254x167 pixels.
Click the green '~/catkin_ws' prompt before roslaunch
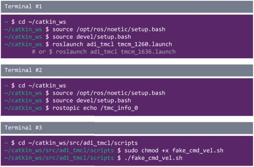(x=23, y=44)
